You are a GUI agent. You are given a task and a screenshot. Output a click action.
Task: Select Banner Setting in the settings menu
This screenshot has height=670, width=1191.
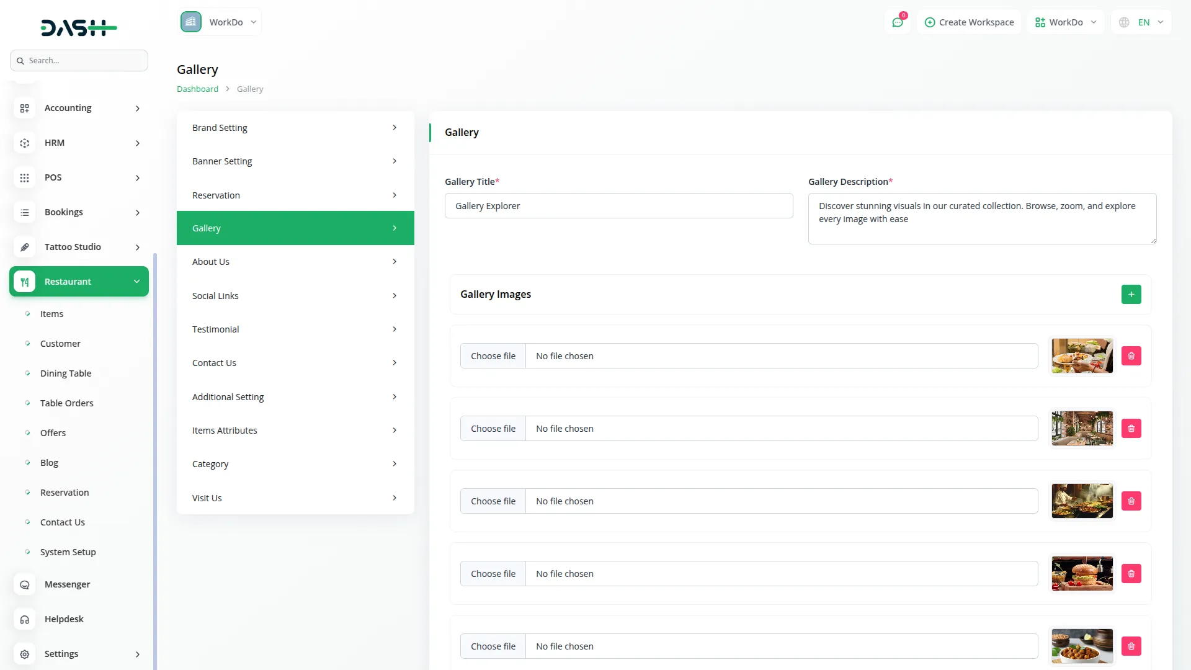(x=295, y=161)
